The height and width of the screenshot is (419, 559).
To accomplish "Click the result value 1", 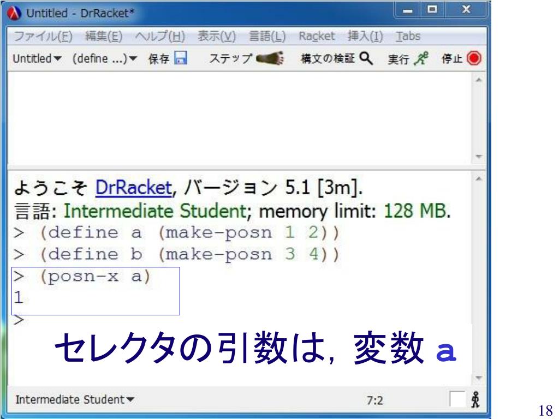I will pyautogui.click(x=19, y=297).
